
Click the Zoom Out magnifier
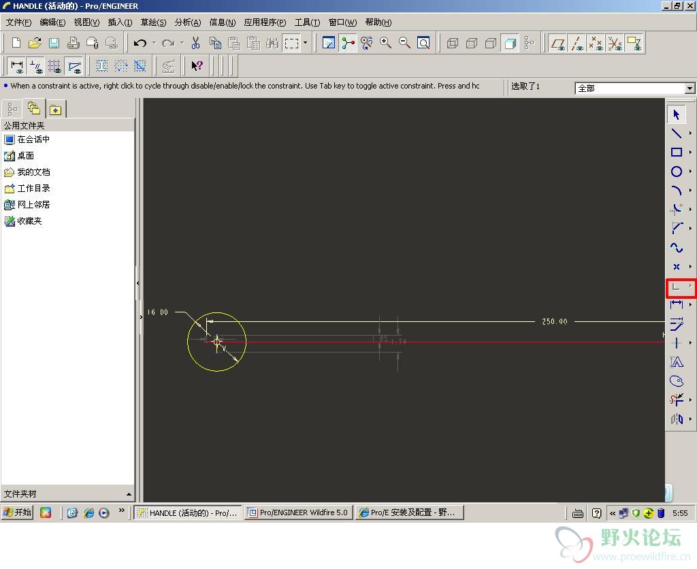coord(404,43)
